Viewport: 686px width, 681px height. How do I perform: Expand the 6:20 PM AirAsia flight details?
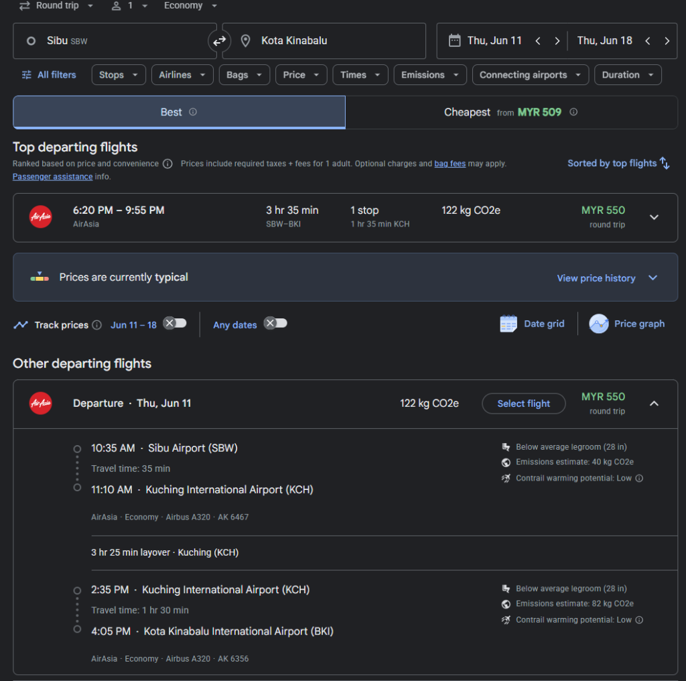click(x=654, y=217)
